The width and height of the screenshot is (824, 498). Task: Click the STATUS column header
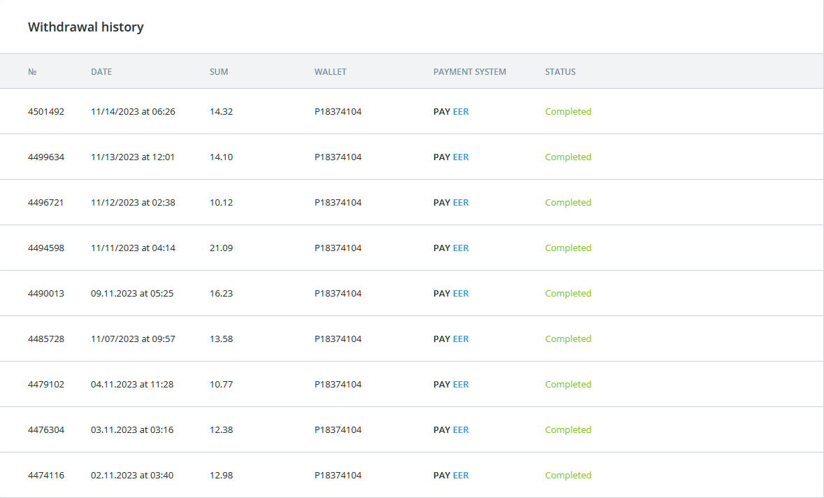pyautogui.click(x=561, y=72)
